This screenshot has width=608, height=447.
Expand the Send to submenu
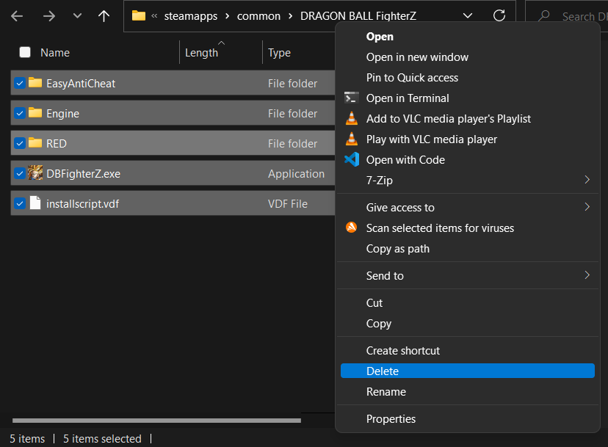[x=587, y=275]
